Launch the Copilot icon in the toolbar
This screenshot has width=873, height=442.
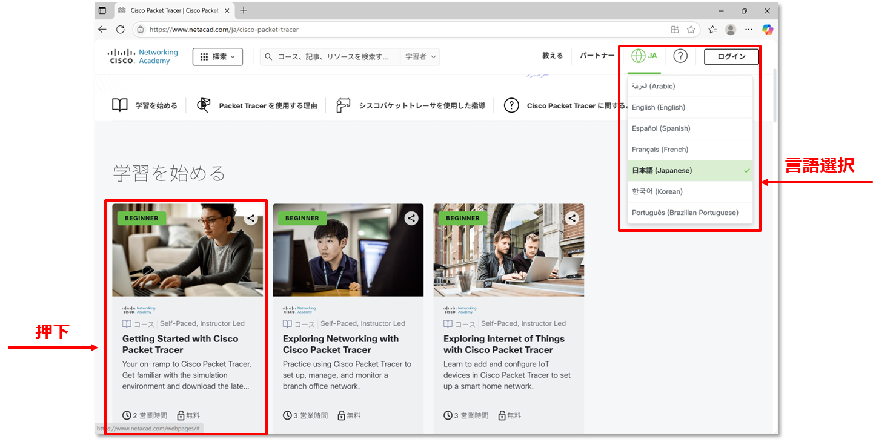[768, 29]
